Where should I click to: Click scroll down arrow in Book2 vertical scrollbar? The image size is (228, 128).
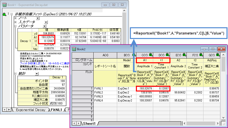click(223, 118)
